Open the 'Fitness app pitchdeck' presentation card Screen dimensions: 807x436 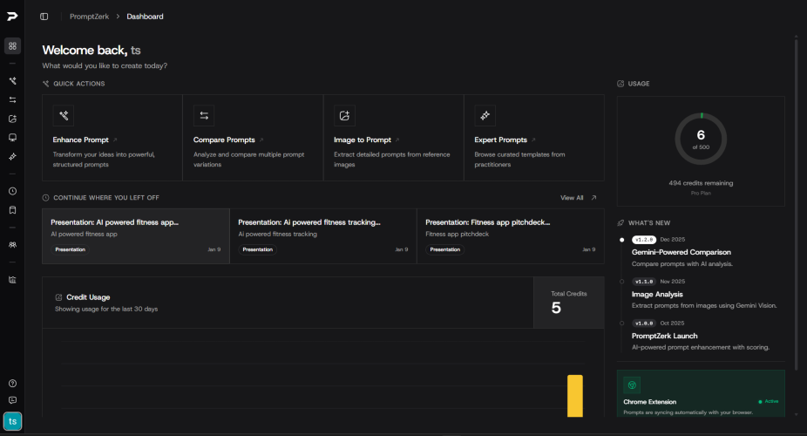pos(510,235)
